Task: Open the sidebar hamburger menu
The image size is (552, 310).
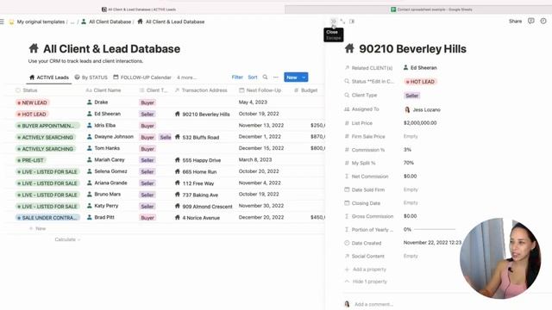Action: click(2, 22)
